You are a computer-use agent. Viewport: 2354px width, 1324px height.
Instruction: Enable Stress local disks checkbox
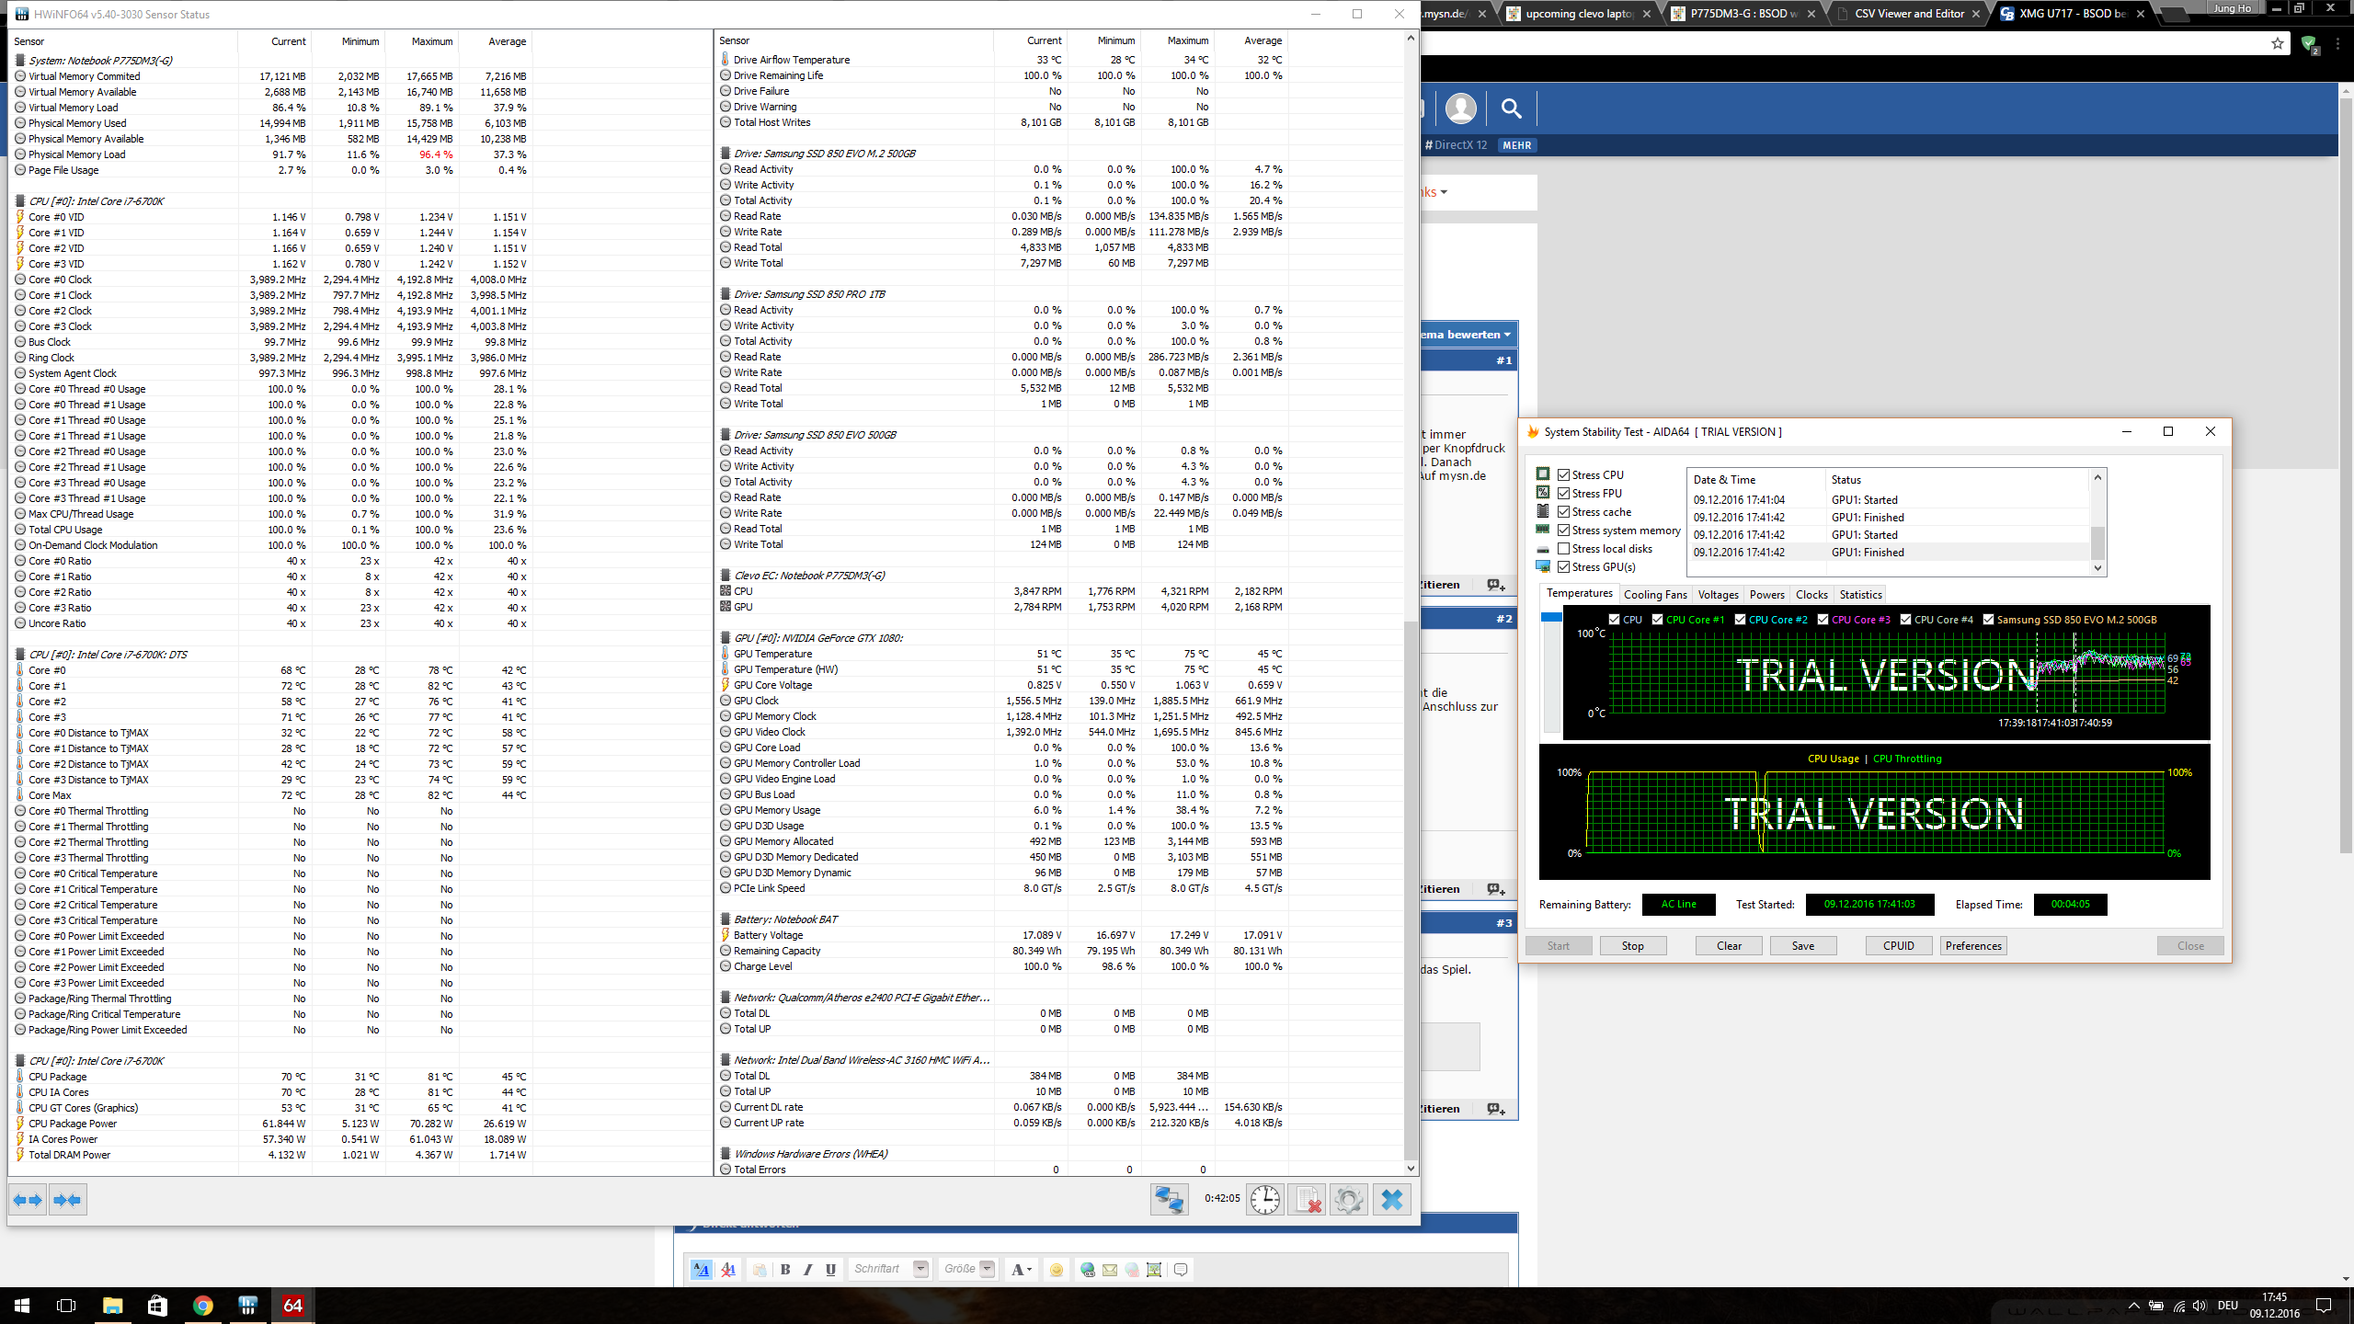coord(1563,549)
